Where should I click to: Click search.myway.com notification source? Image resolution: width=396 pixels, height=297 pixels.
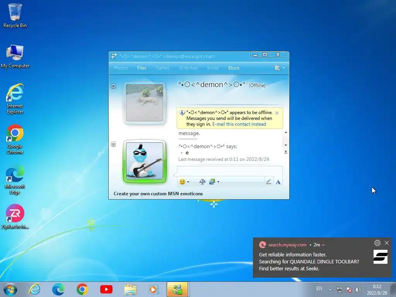287,245
